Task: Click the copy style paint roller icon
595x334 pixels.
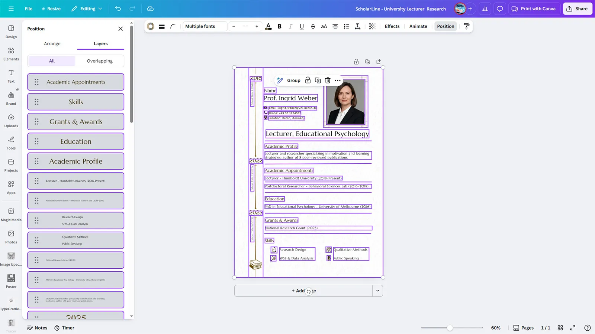Action: point(466,26)
